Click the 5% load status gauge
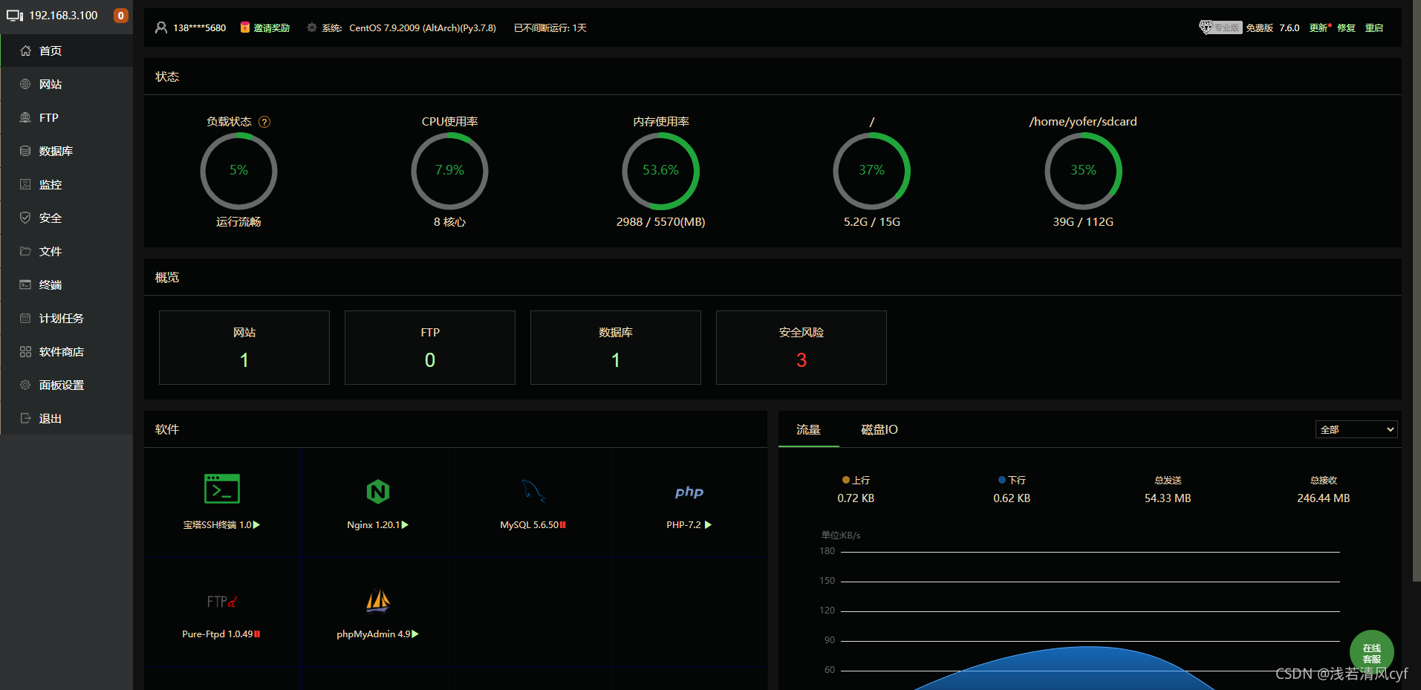 pos(238,171)
